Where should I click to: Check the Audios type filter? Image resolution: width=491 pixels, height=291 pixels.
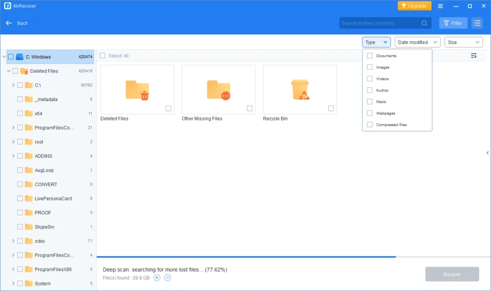click(x=370, y=90)
